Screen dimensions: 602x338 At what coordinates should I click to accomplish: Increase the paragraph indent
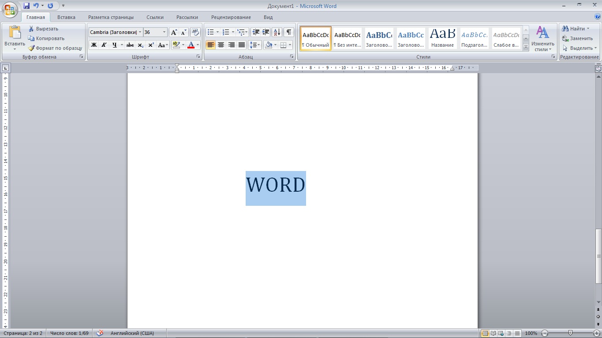(265, 32)
